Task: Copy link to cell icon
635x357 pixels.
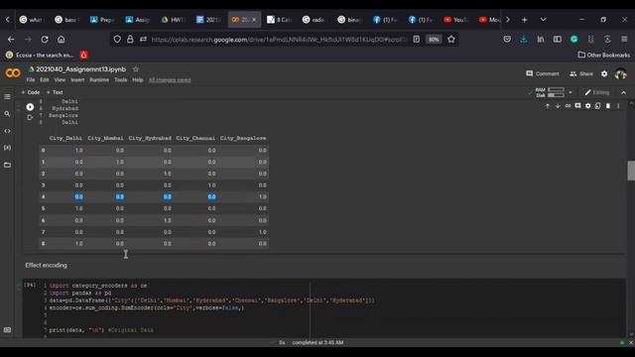Action: 568,106
